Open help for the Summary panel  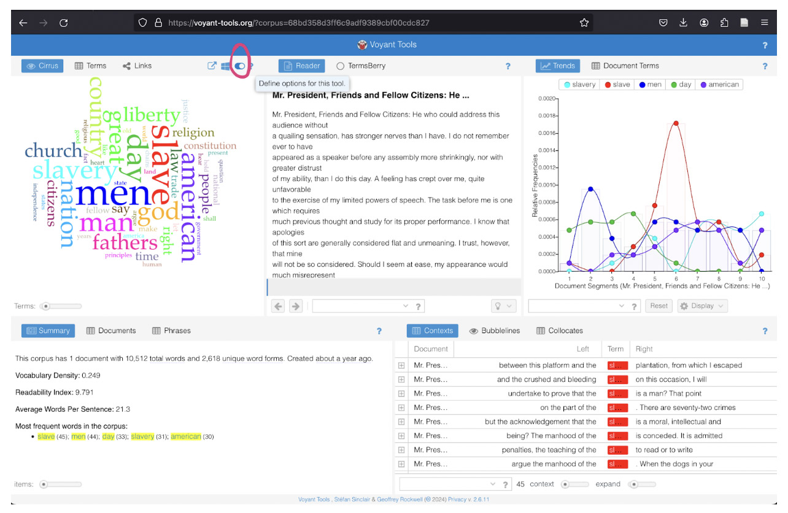pos(379,331)
